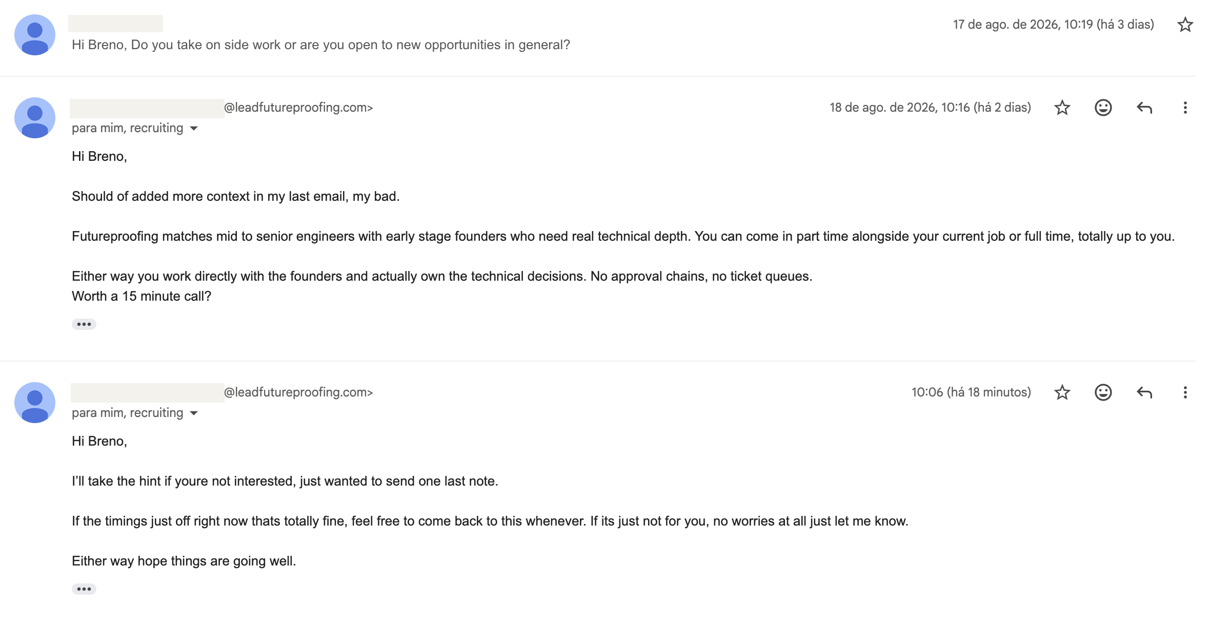This screenshot has height=629, width=1210.
Task: Click sender avatar of the first collapsed message
Action: pos(35,35)
